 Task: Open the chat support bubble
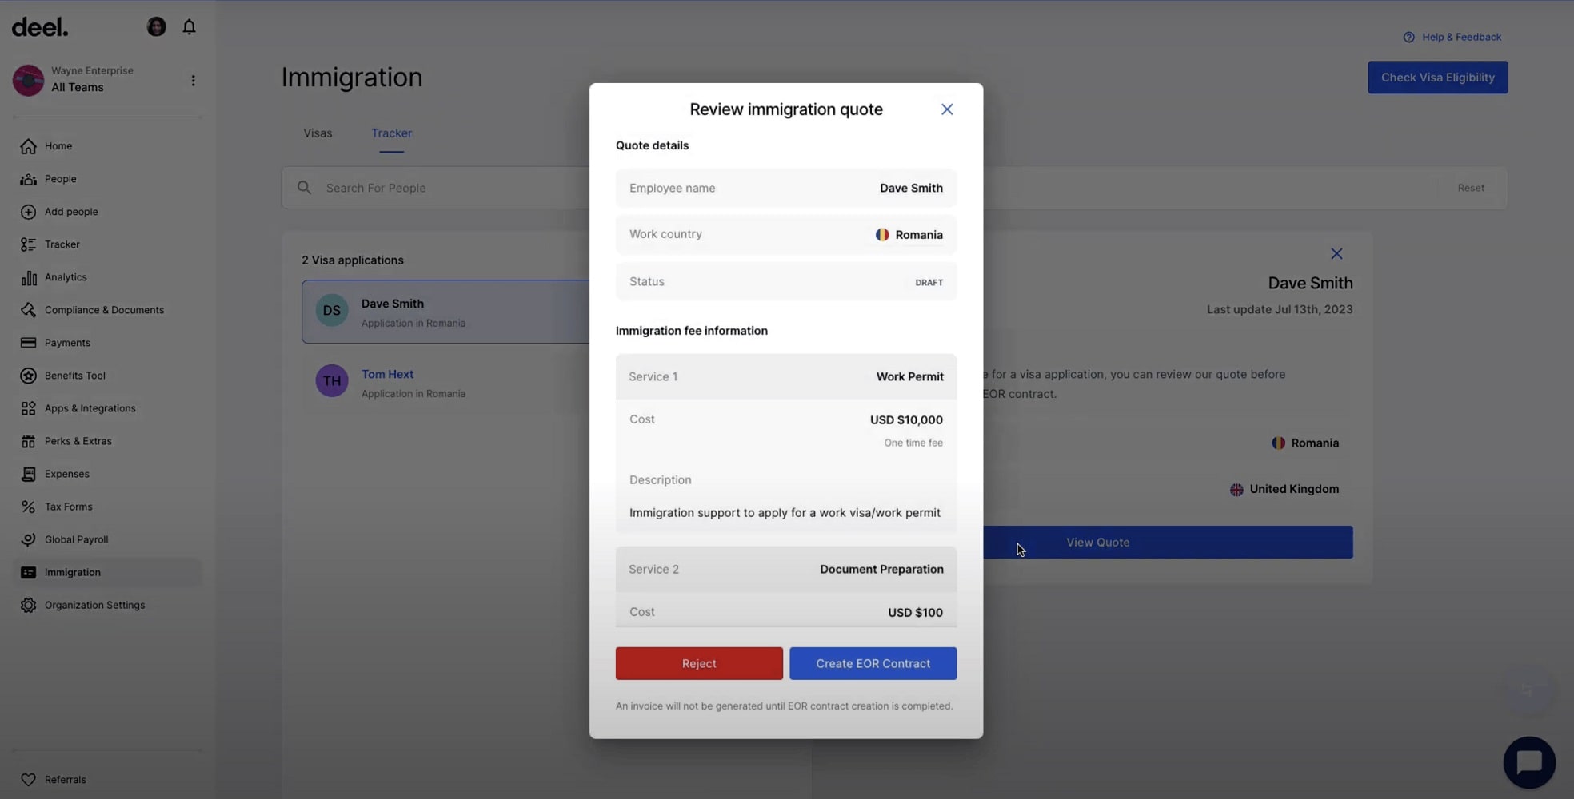(1528, 761)
